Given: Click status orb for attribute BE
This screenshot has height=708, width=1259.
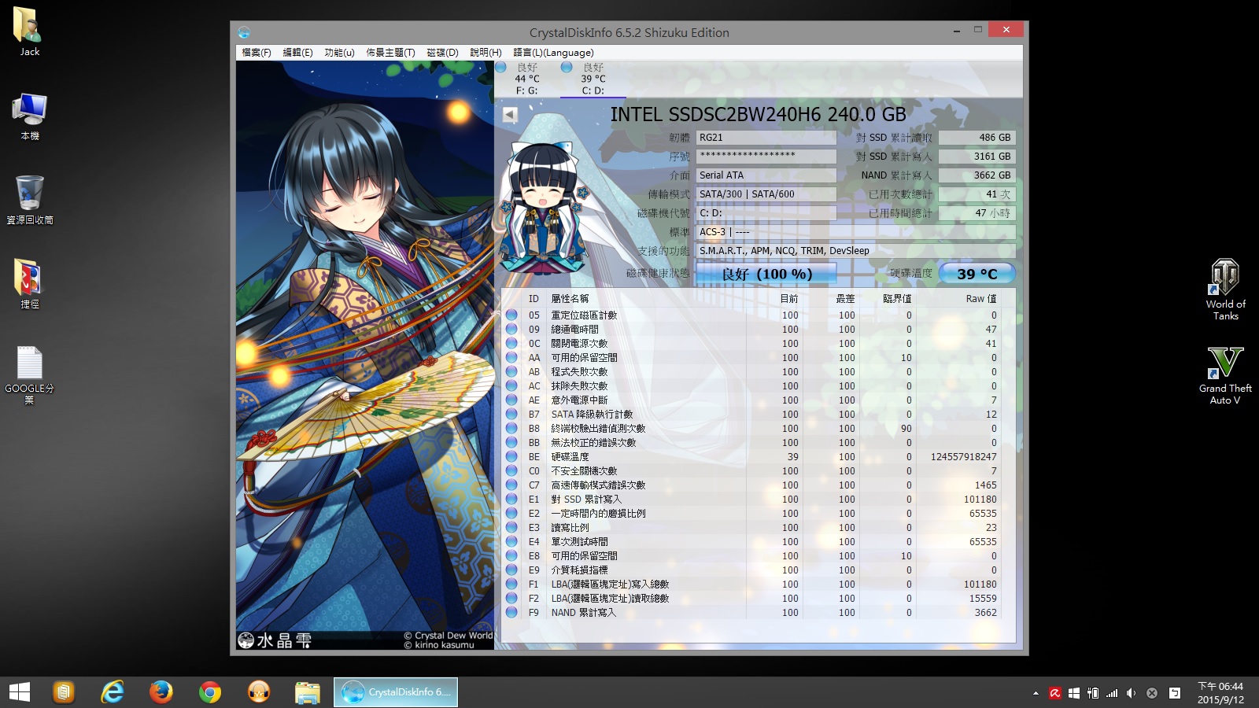Looking at the screenshot, I should point(511,456).
